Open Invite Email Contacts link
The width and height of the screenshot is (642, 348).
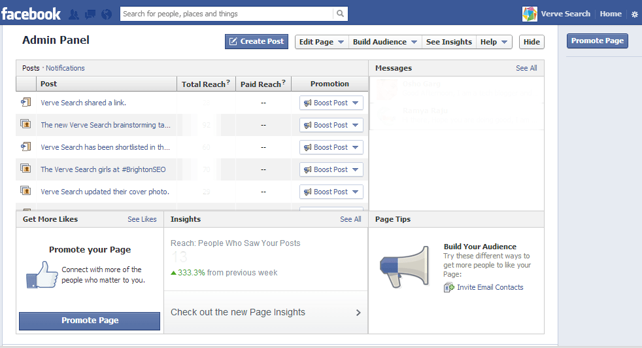(490, 287)
